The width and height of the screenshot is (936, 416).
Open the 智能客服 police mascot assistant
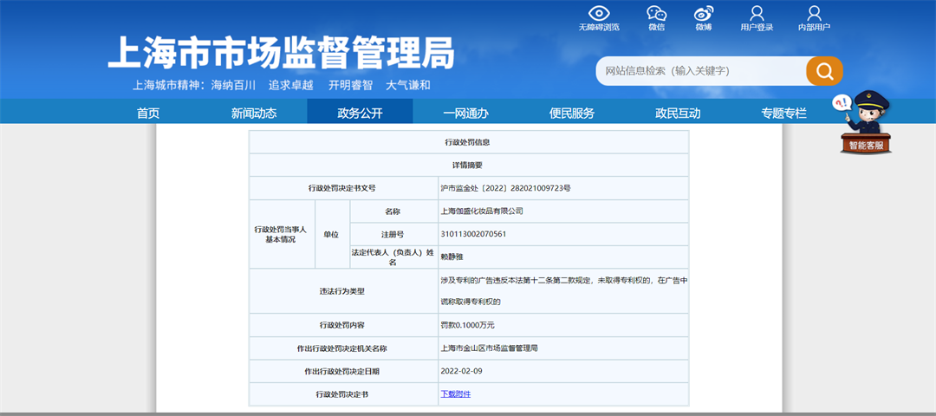[866, 123]
